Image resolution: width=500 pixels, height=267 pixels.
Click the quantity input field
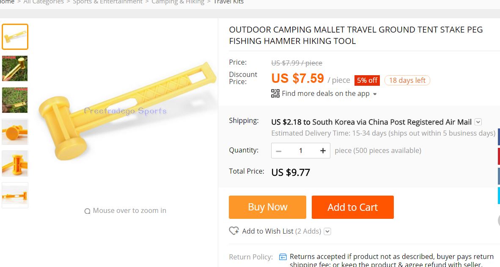tap(300, 151)
